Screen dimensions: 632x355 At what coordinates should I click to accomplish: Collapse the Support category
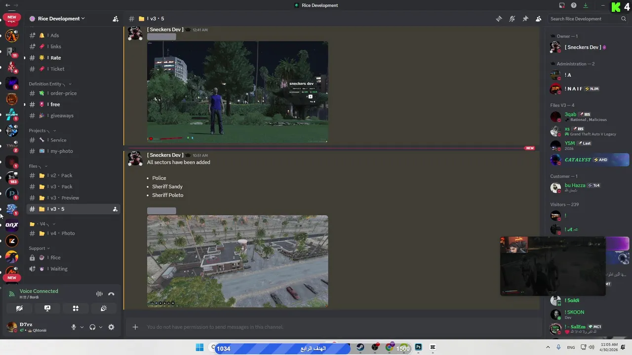(39, 248)
